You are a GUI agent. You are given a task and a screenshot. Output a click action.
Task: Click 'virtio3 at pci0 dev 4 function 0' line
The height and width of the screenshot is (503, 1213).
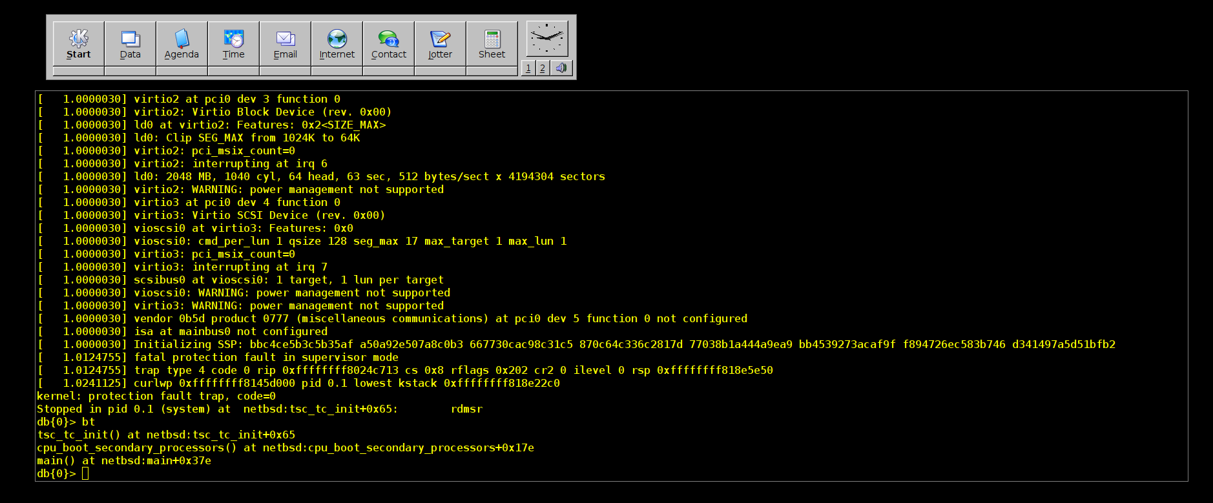click(189, 202)
